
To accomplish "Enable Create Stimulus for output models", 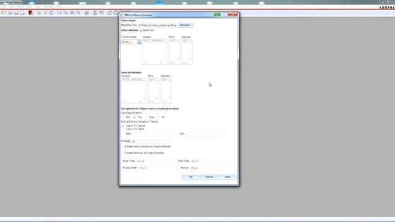I will tap(123, 153).
